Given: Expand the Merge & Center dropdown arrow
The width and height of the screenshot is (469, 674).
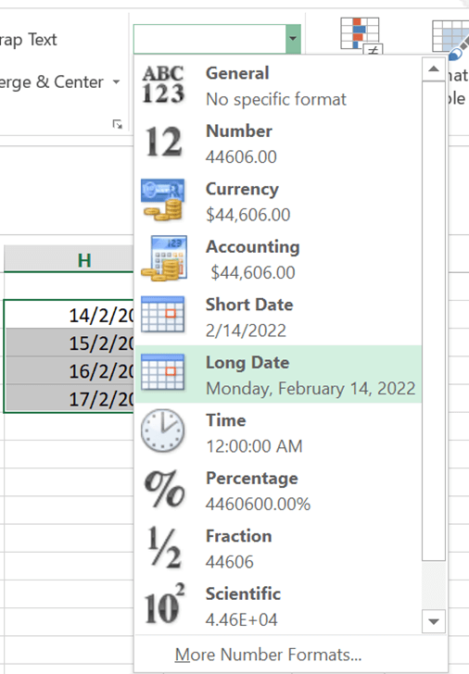Looking at the screenshot, I should coord(116,81).
